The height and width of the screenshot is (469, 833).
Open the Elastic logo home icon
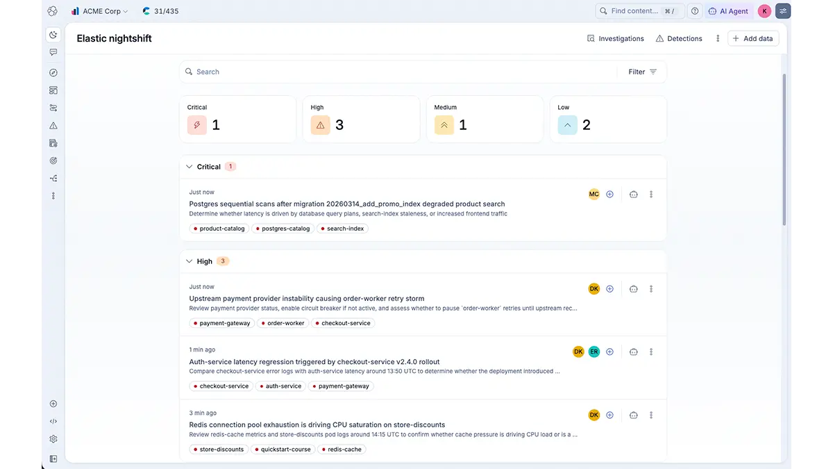(x=53, y=11)
